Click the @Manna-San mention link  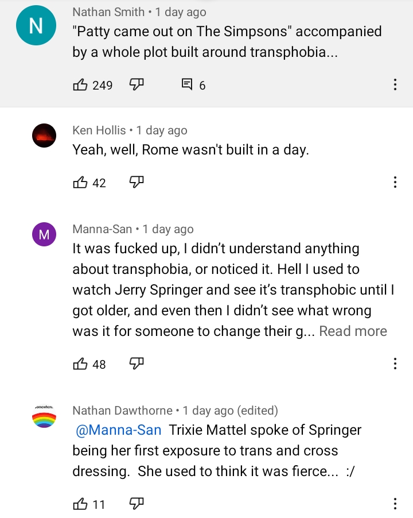coord(119,430)
